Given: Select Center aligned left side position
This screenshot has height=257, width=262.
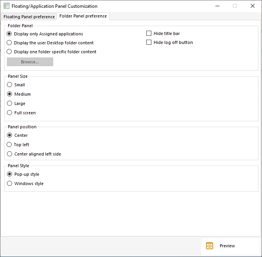Looking at the screenshot, I should 10,154.
